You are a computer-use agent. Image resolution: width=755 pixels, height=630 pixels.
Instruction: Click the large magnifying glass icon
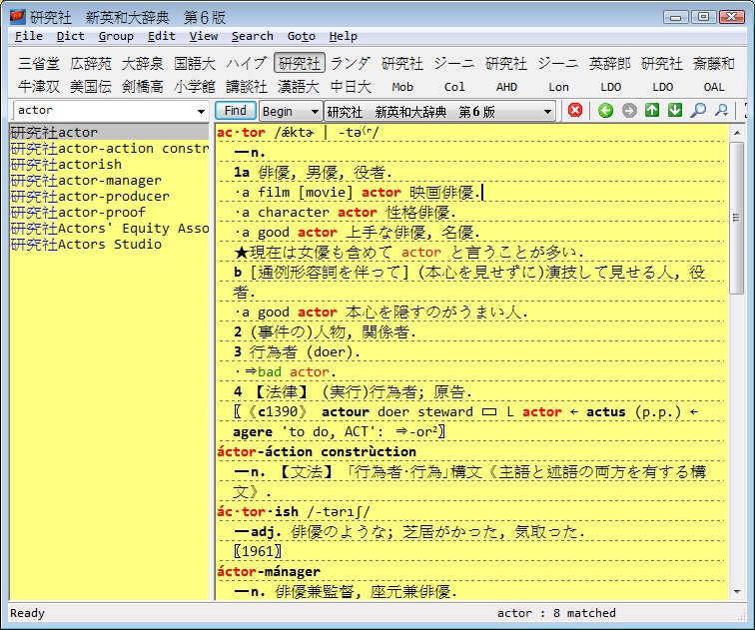(x=698, y=111)
